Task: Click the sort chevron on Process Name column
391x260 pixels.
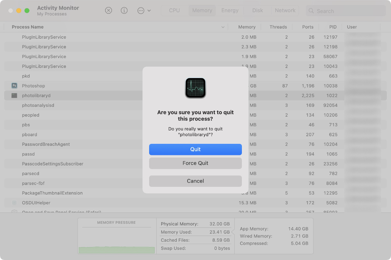Action: tap(223, 27)
